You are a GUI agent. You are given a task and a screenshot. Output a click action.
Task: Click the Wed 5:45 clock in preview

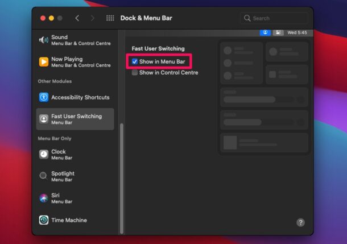click(x=297, y=32)
